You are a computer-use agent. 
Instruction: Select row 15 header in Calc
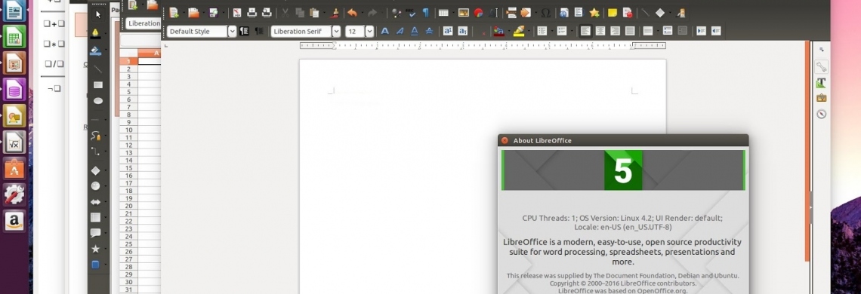129,168
